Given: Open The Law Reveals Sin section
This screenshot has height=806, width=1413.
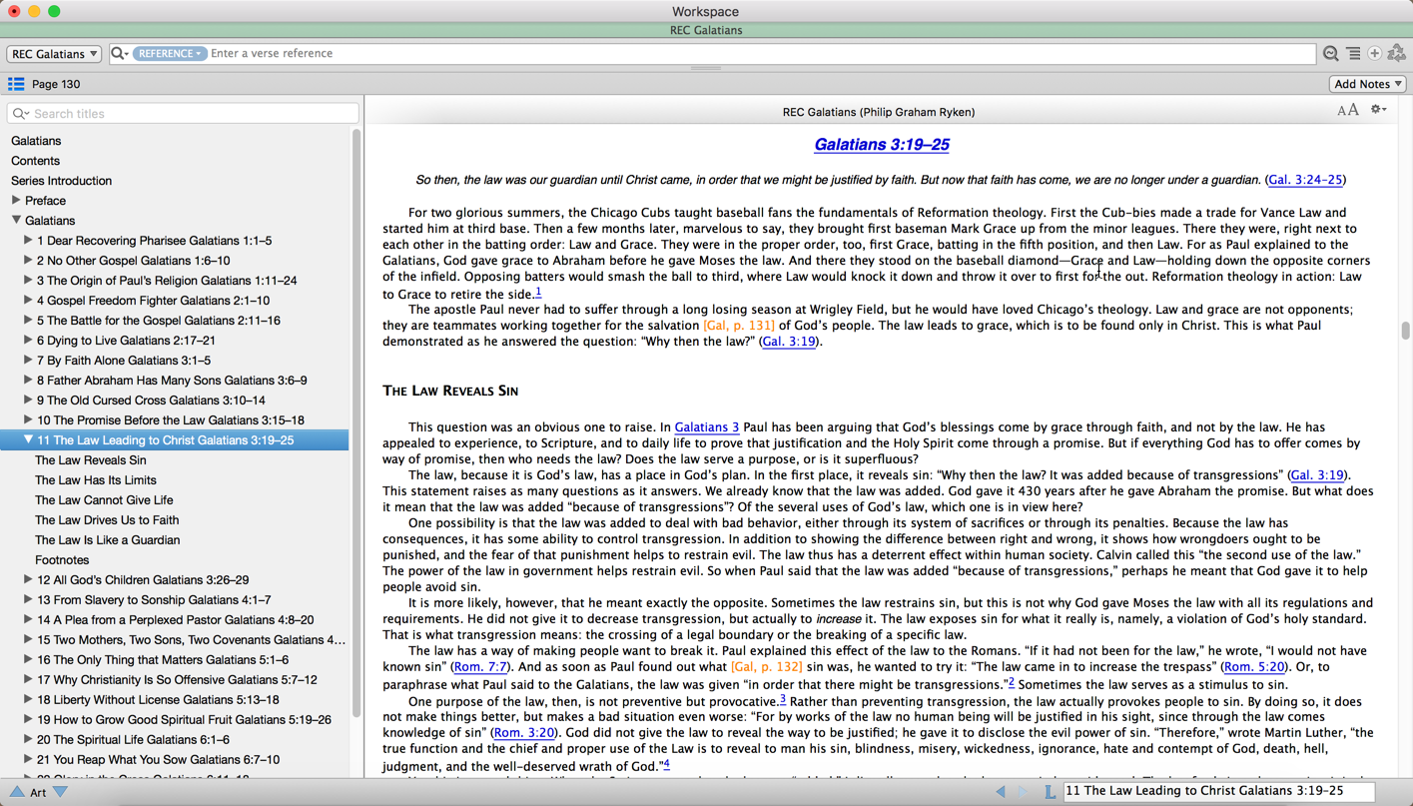Looking at the screenshot, I should (90, 460).
